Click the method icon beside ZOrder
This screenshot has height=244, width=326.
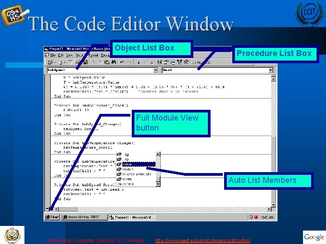pyautogui.click(x=119, y=184)
